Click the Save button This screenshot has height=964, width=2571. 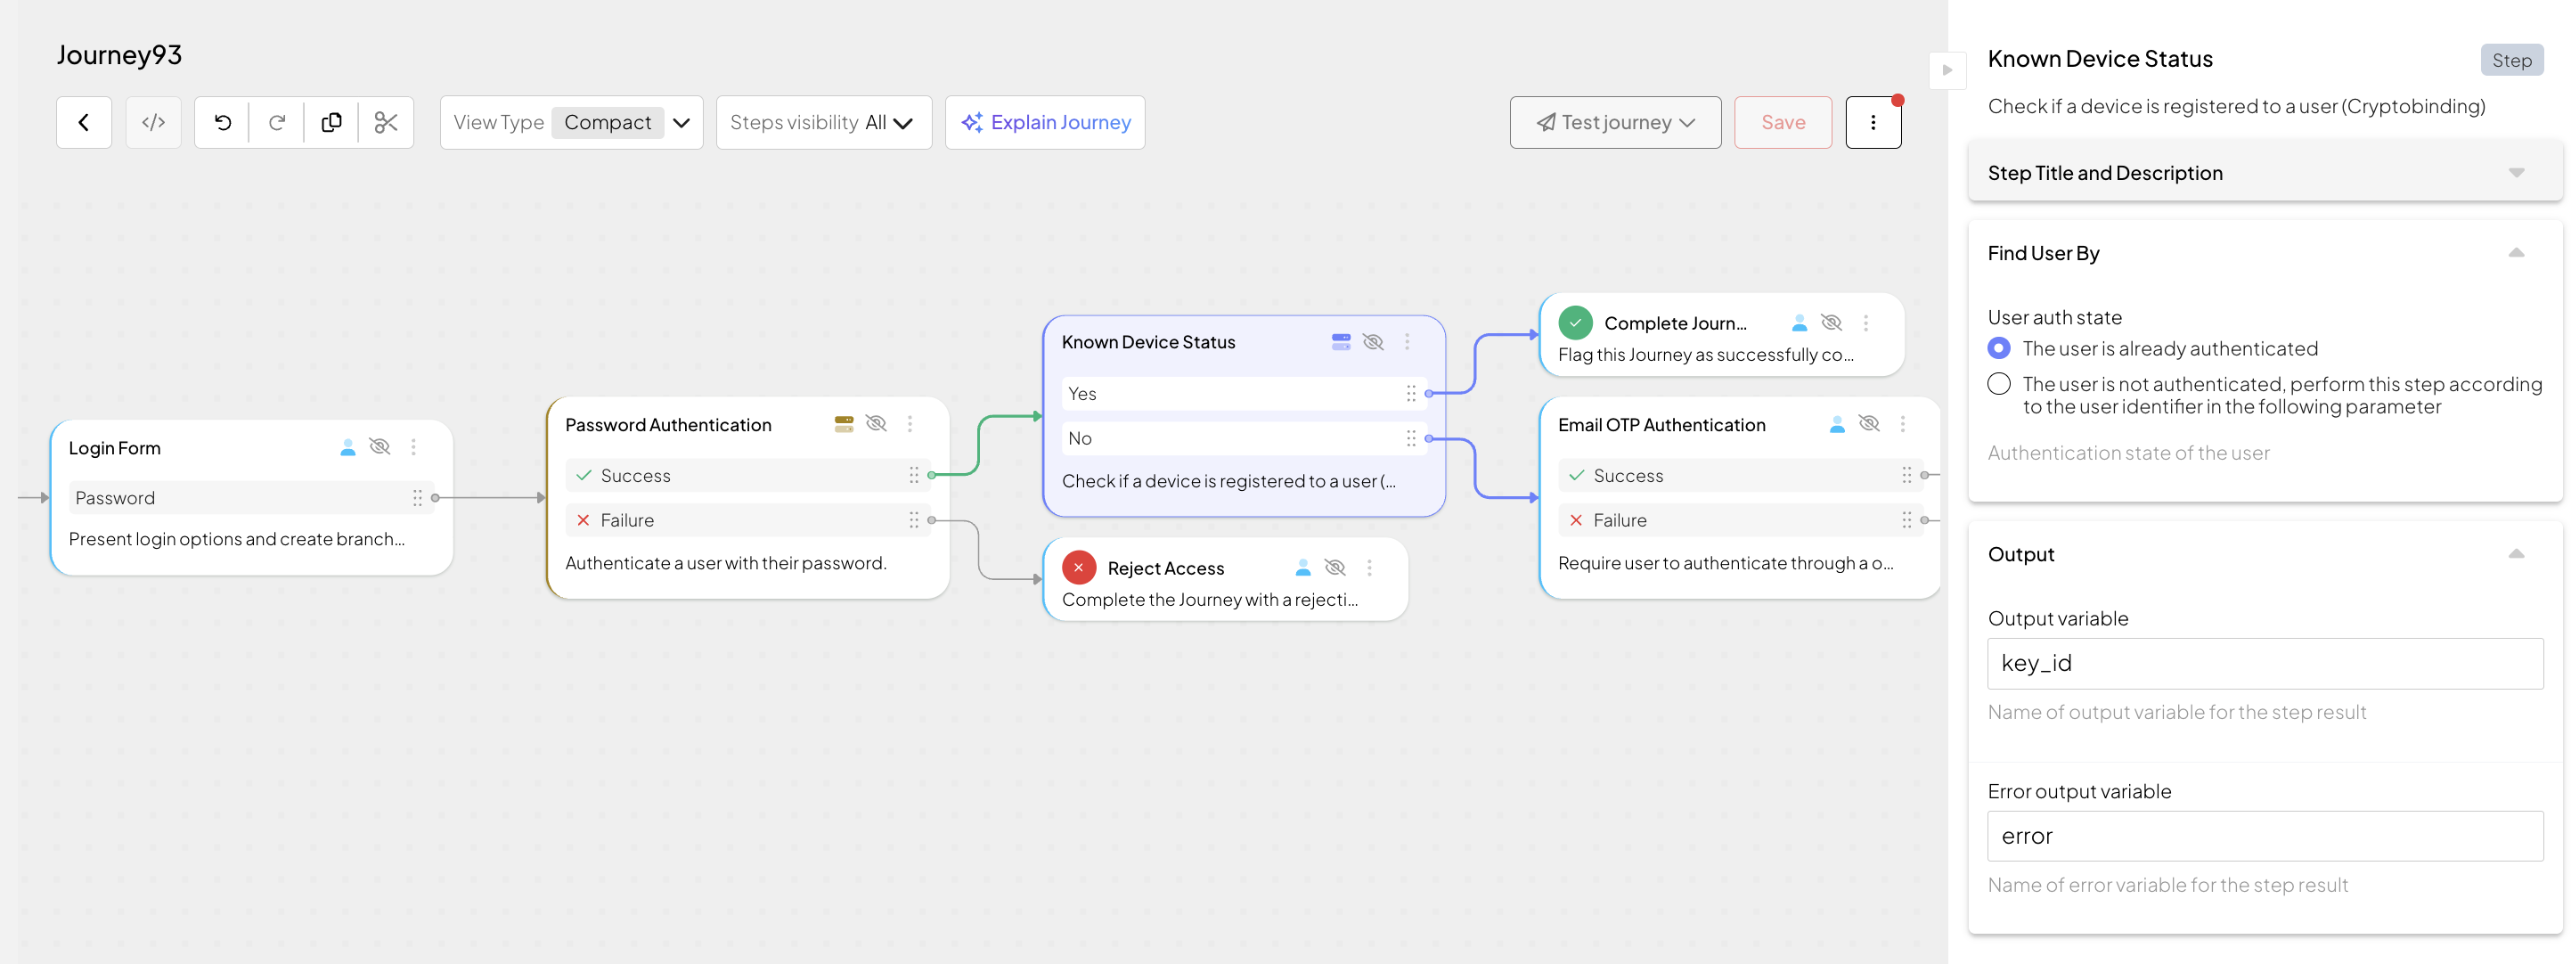click(1783, 123)
